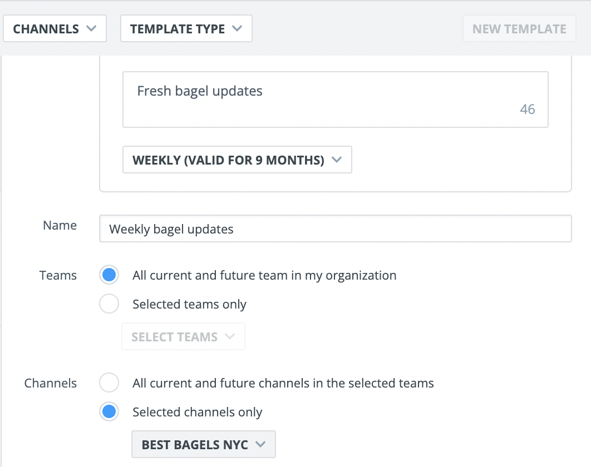The width and height of the screenshot is (591, 467).
Task: Click chevron next to Channels filter
Action: tap(91, 28)
